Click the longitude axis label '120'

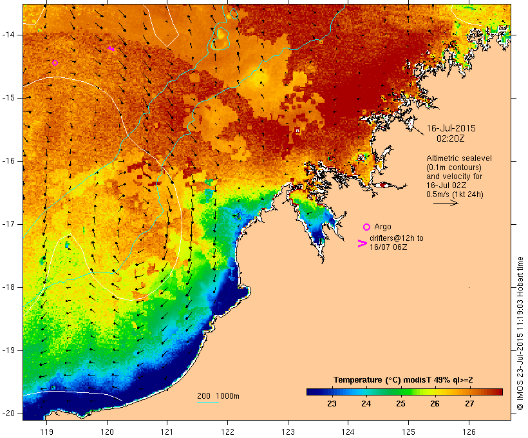107,432
